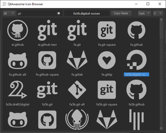Choose the fa5b.git icon
Image resolution: width=166 pixels, height=133 pixels.
click(47, 90)
